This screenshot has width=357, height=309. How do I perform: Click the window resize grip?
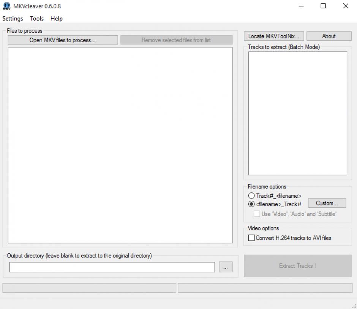(x=354, y=306)
